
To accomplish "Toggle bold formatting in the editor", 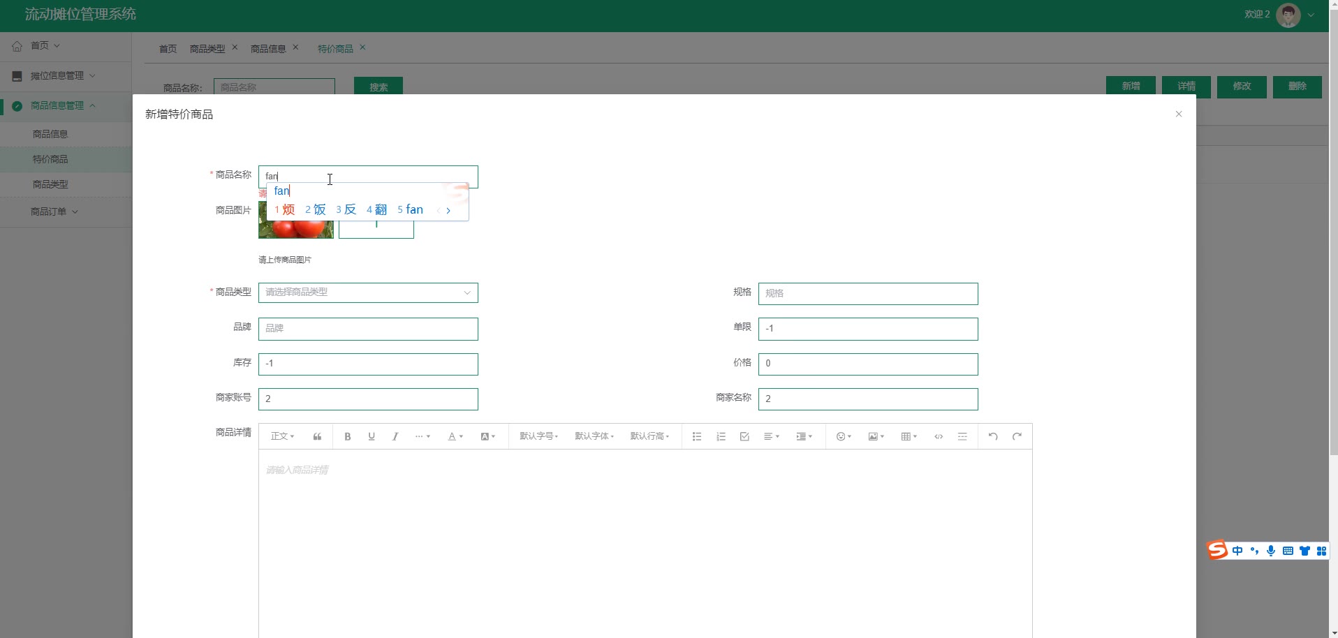I will tap(347, 436).
